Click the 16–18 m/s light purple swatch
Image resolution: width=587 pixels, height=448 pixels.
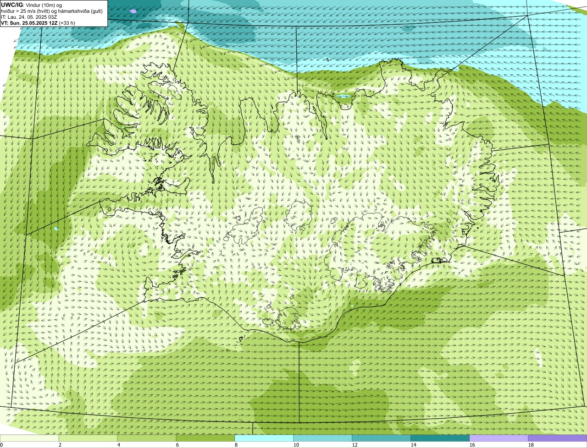[x=499, y=438]
